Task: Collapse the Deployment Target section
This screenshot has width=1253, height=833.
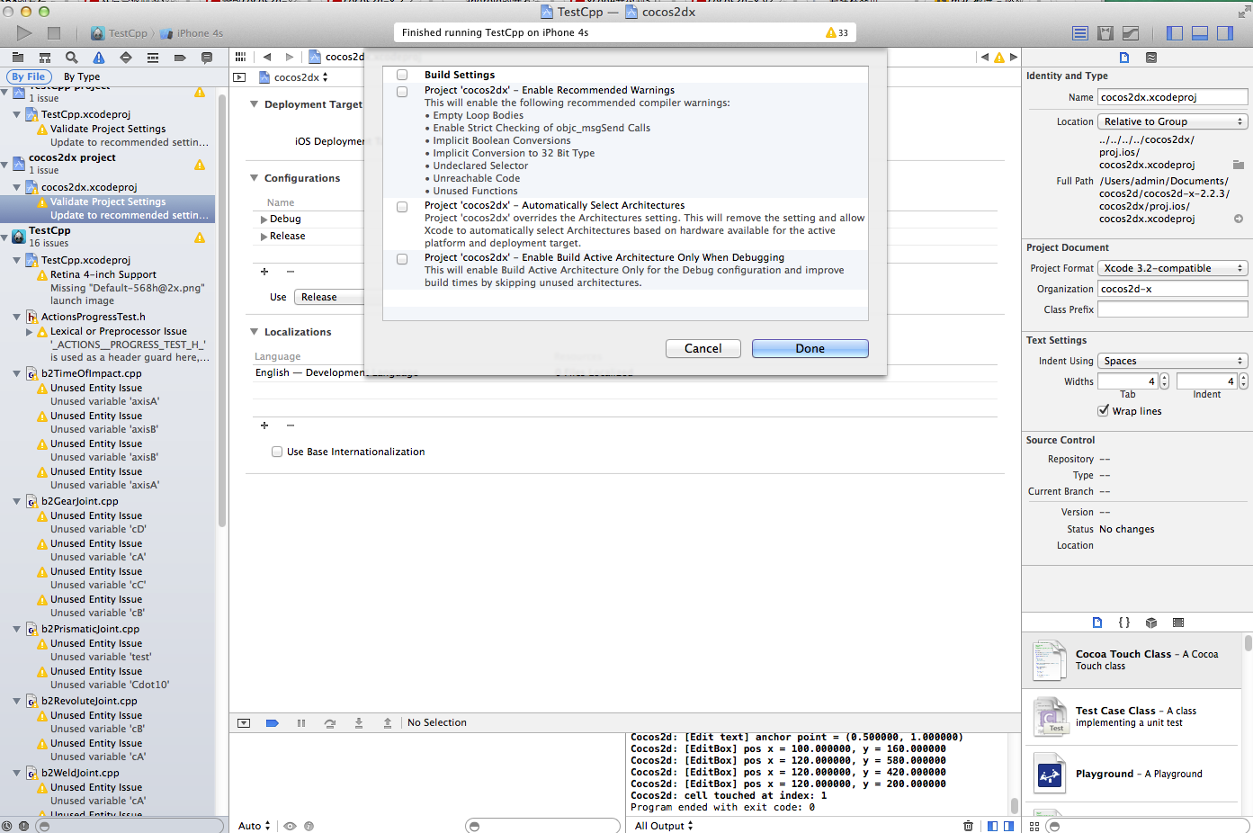Action: [x=254, y=104]
